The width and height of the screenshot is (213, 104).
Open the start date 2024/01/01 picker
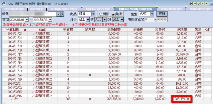pyautogui.click(x=27, y=20)
